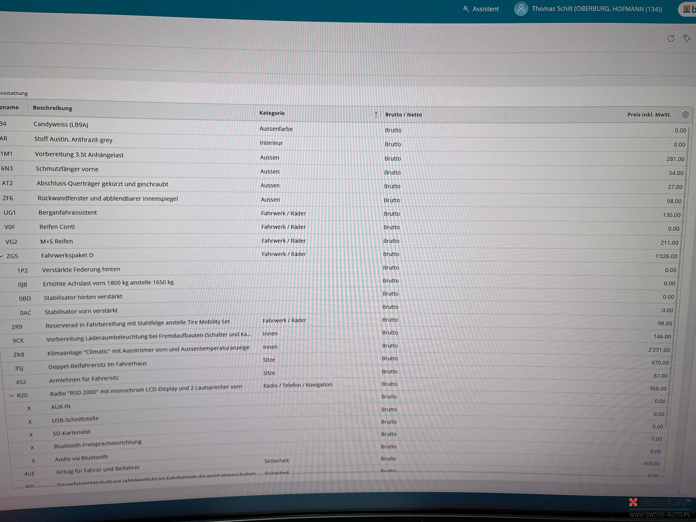Sort by the Beschreibung column header

52,108
